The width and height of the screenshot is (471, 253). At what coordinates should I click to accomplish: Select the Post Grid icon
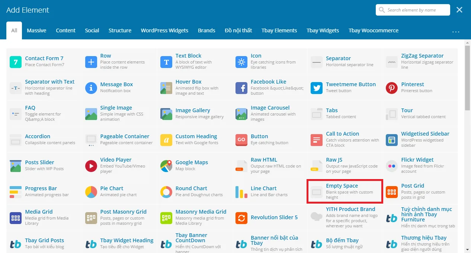coord(392,192)
